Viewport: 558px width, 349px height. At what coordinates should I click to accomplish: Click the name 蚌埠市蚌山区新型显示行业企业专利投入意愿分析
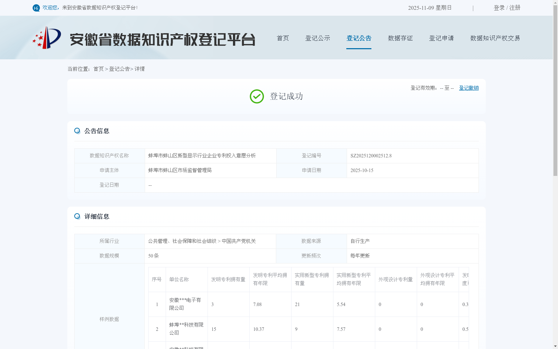[x=202, y=156]
